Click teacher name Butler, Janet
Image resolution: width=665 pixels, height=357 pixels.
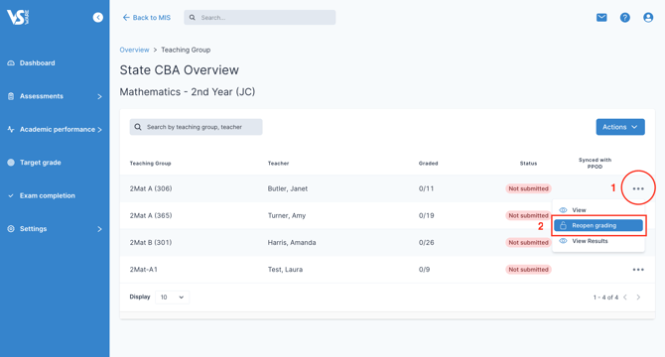click(288, 188)
